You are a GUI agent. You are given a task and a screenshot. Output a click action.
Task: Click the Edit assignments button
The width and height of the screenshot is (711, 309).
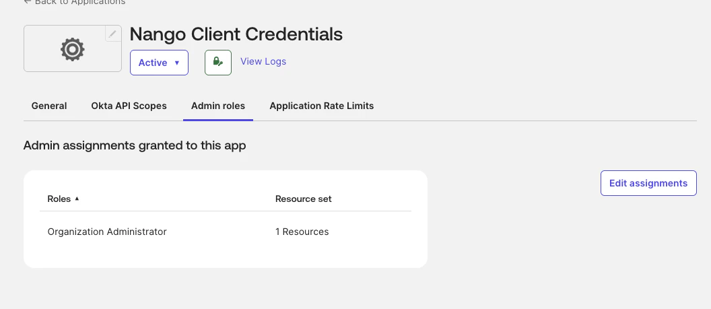pyautogui.click(x=648, y=183)
